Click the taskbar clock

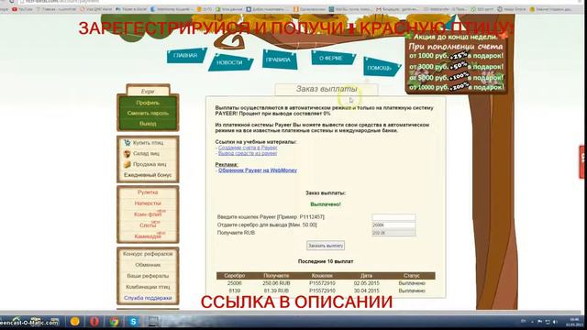click(x=574, y=322)
